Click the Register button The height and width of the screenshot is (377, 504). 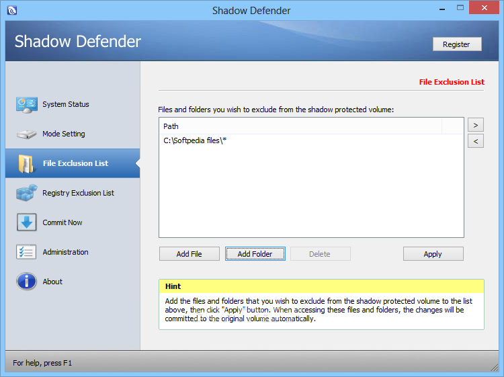coord(457,44)
